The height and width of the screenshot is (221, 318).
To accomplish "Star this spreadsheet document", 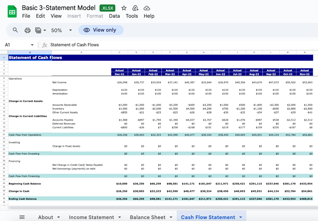I will point(124,8).
